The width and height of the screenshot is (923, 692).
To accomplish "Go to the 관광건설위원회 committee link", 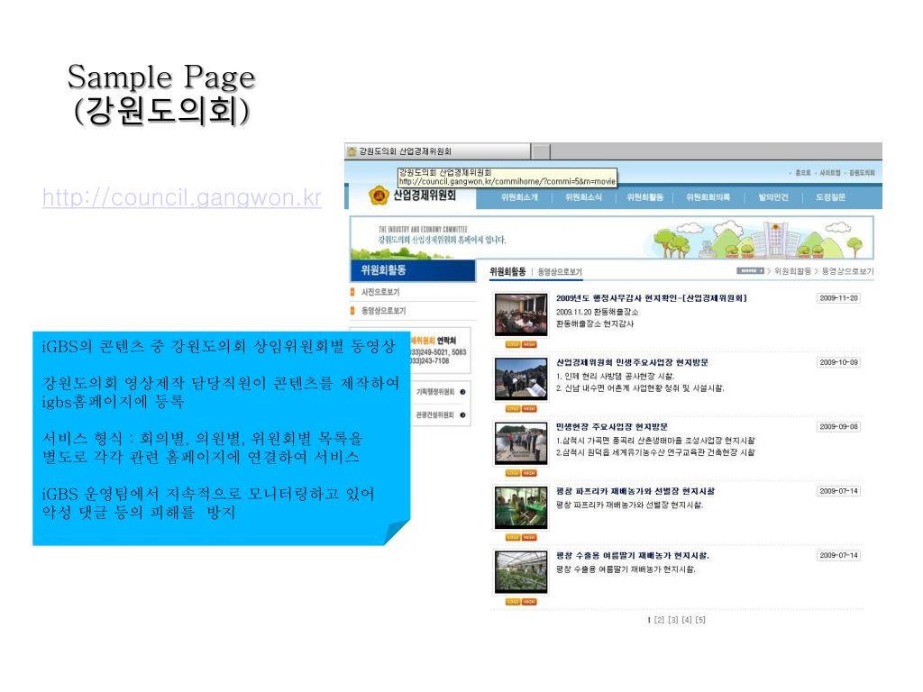I will pyautogui.click(x=435, y=414).
